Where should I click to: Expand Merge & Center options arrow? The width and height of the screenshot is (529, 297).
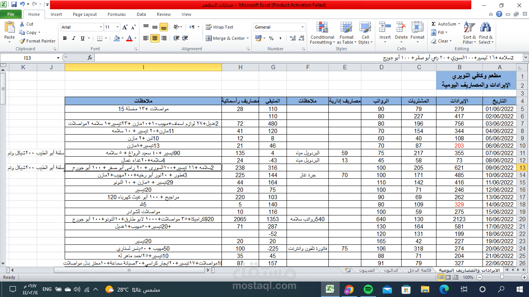click(248, 38)
